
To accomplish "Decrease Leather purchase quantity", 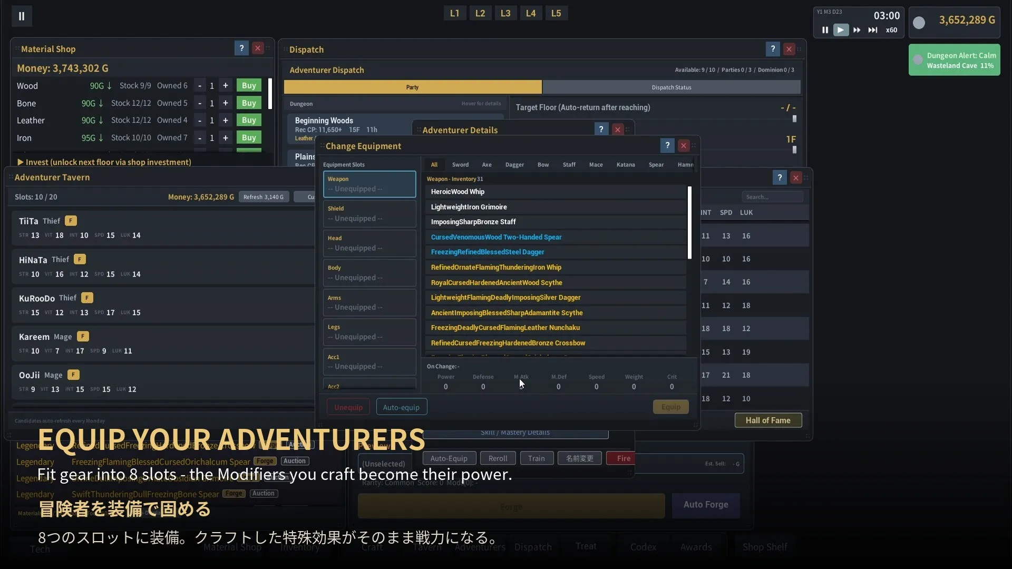I will pyautogui.click(x=199, y=120).
